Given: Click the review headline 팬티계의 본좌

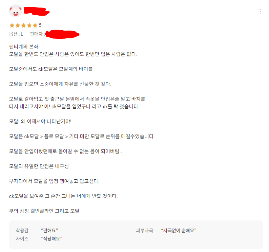Looking at the screenshot, I should click(x=24, y=47).
